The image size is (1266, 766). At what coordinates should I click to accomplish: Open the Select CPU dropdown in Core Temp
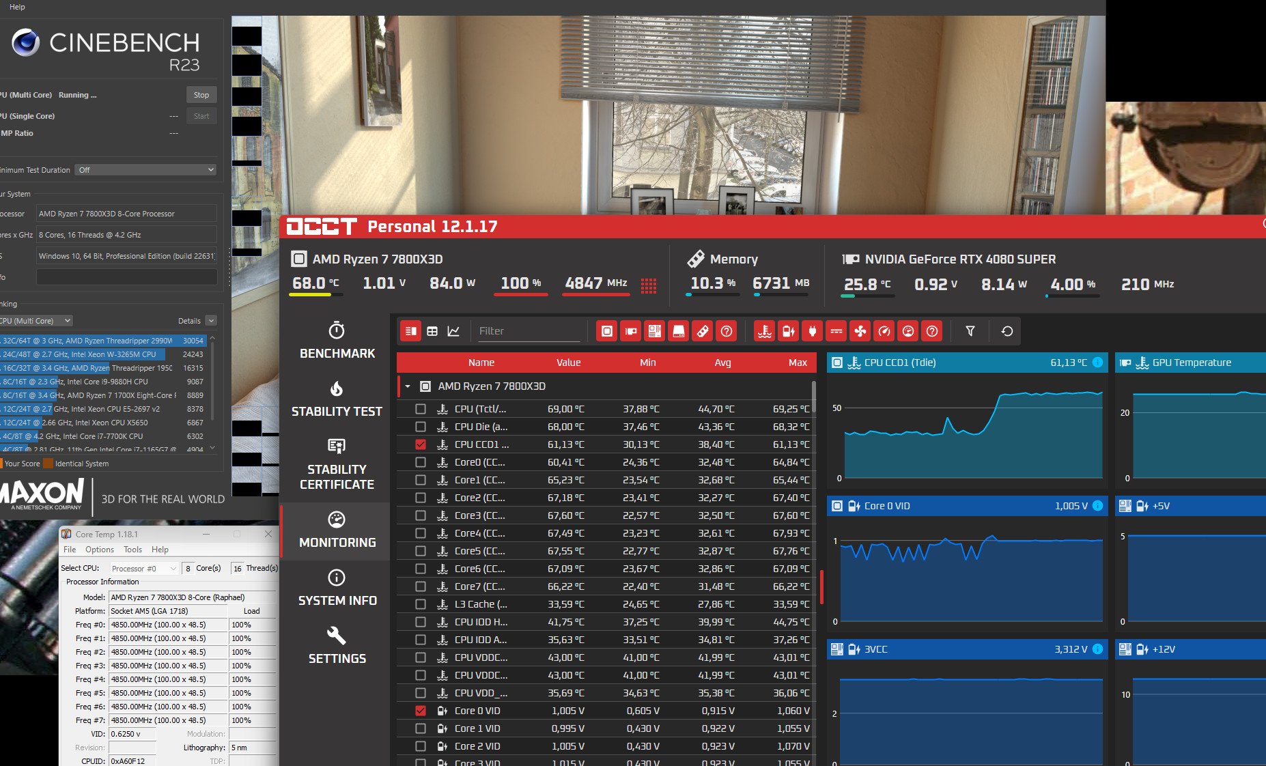pos(144,568)
